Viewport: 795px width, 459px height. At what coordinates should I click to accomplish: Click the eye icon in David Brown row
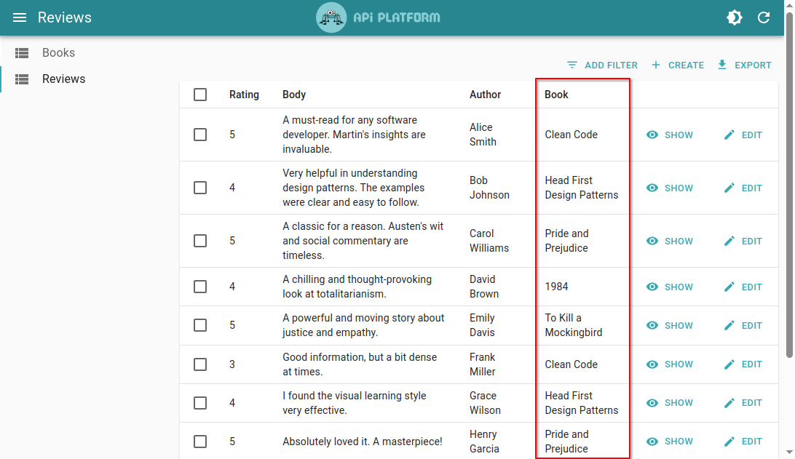coord(652,287)
